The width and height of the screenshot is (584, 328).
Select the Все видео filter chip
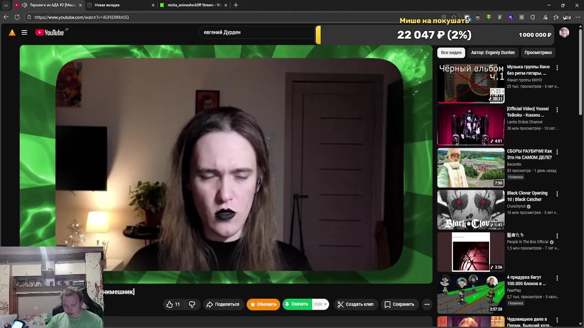pos(451,52)
